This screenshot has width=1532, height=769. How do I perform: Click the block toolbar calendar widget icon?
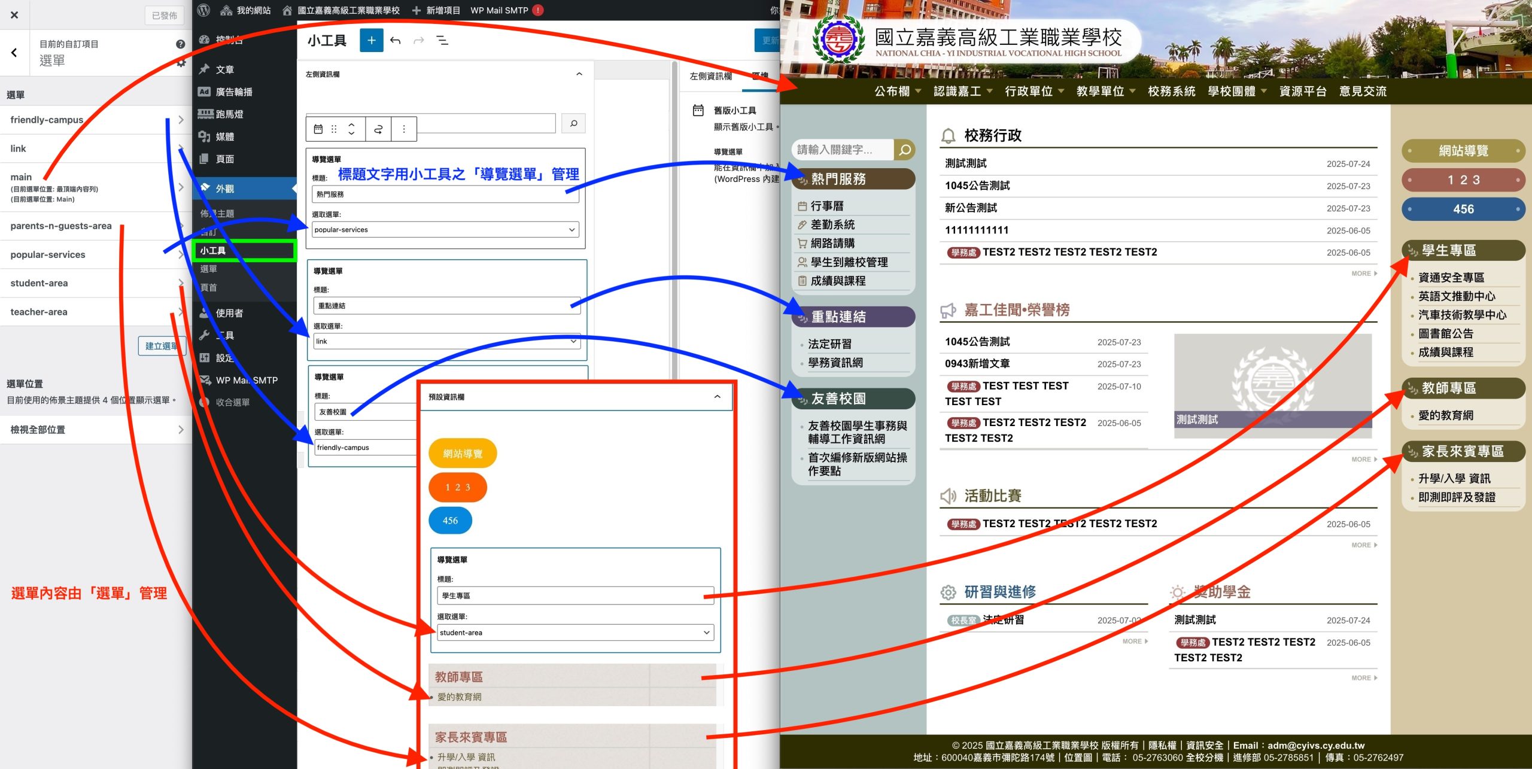[318, 129]
